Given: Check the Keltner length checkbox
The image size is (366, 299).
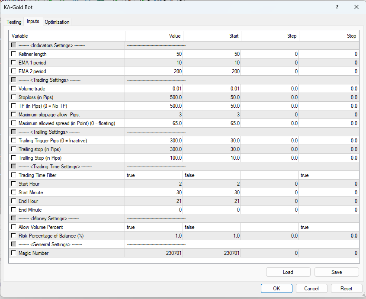Looking at the screenshot, I should [13, 54].
